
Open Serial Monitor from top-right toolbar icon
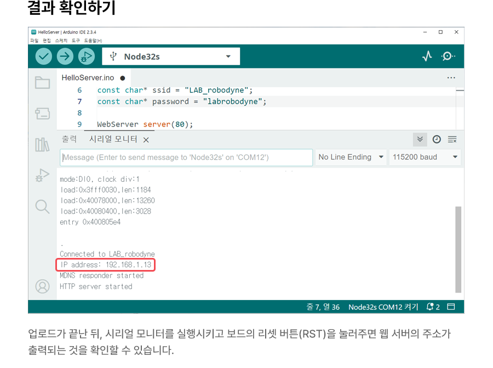[x=448, y=56]
